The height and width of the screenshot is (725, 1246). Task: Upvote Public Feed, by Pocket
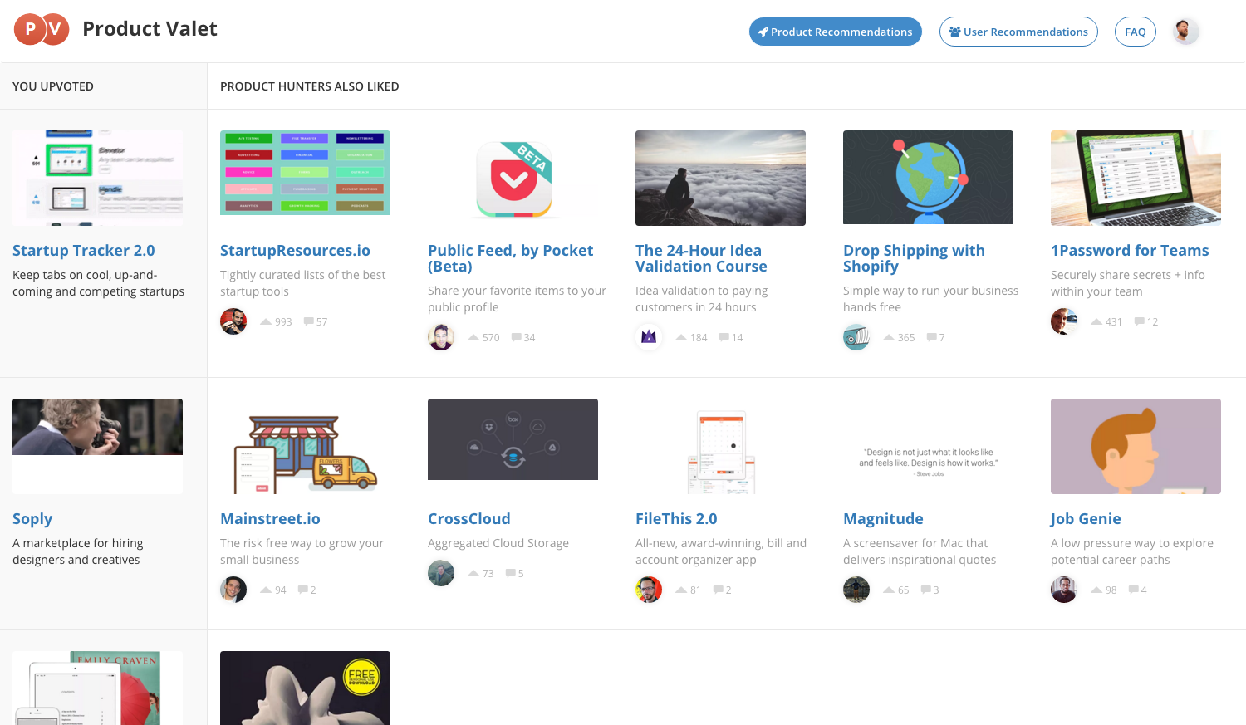473,337
